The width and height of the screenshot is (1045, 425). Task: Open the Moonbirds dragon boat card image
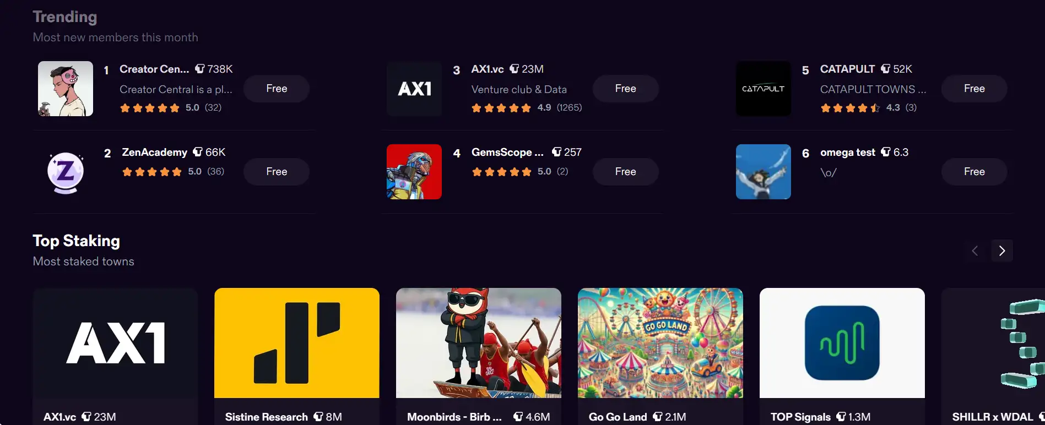click(479, 343)
